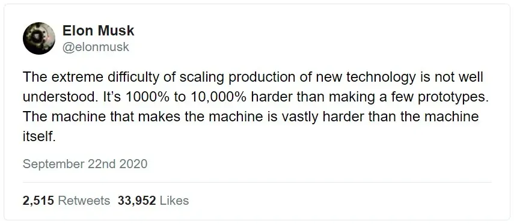Click the Likes label
This screenshot has height=224, width=514.
[x=174, y=201]
